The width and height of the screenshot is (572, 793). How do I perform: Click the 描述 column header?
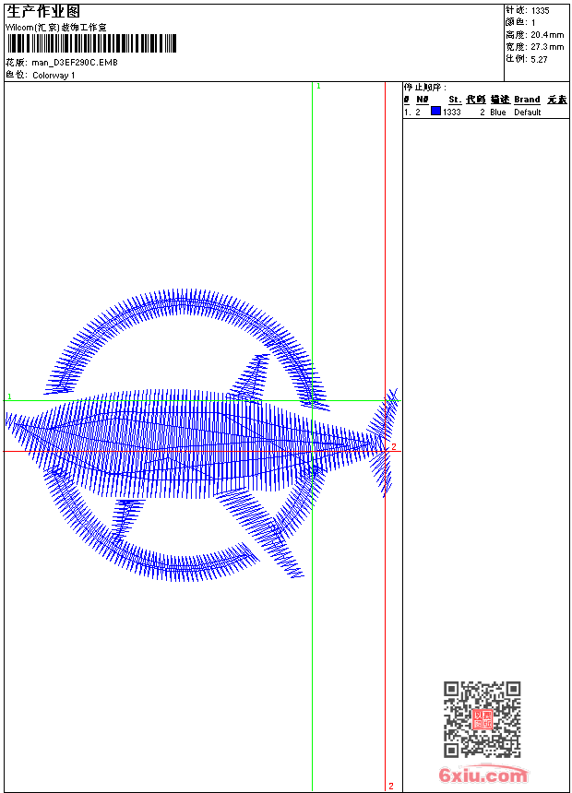click(x=500, y=100)
